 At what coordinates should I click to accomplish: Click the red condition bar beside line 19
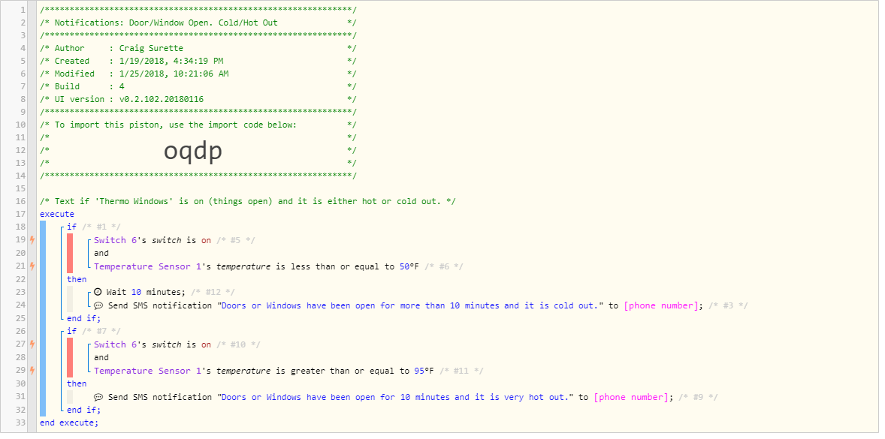[x=70, y=253]
